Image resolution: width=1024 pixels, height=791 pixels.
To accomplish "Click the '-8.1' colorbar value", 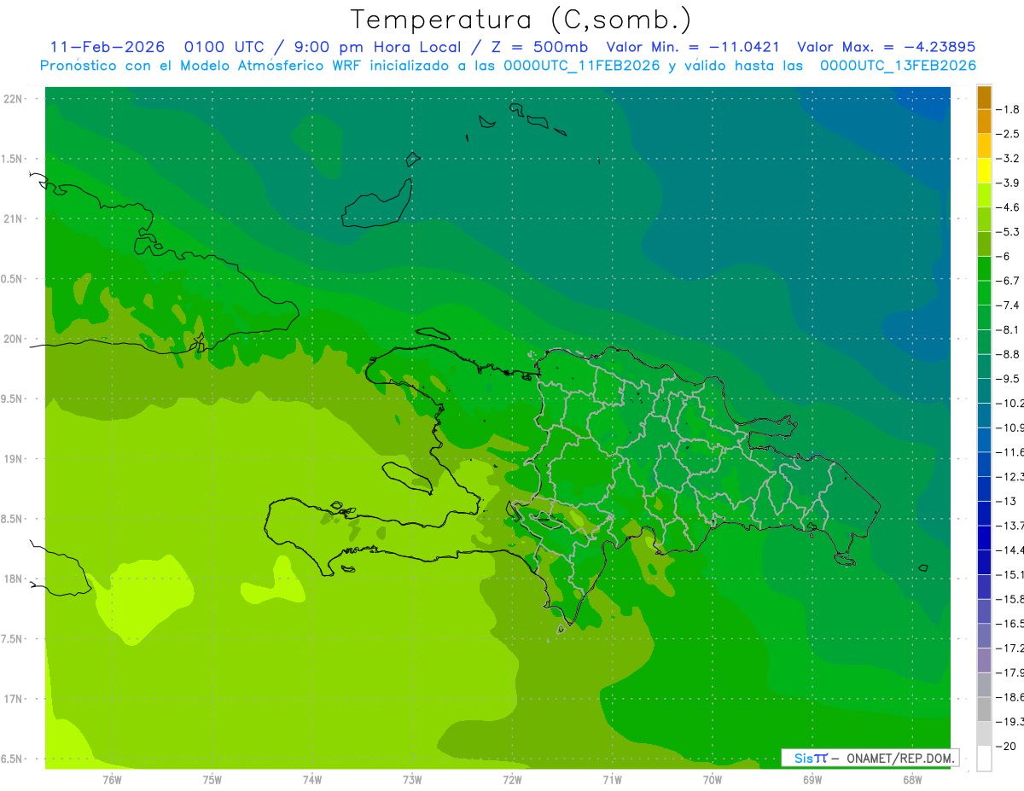I will coord(1009,329).
